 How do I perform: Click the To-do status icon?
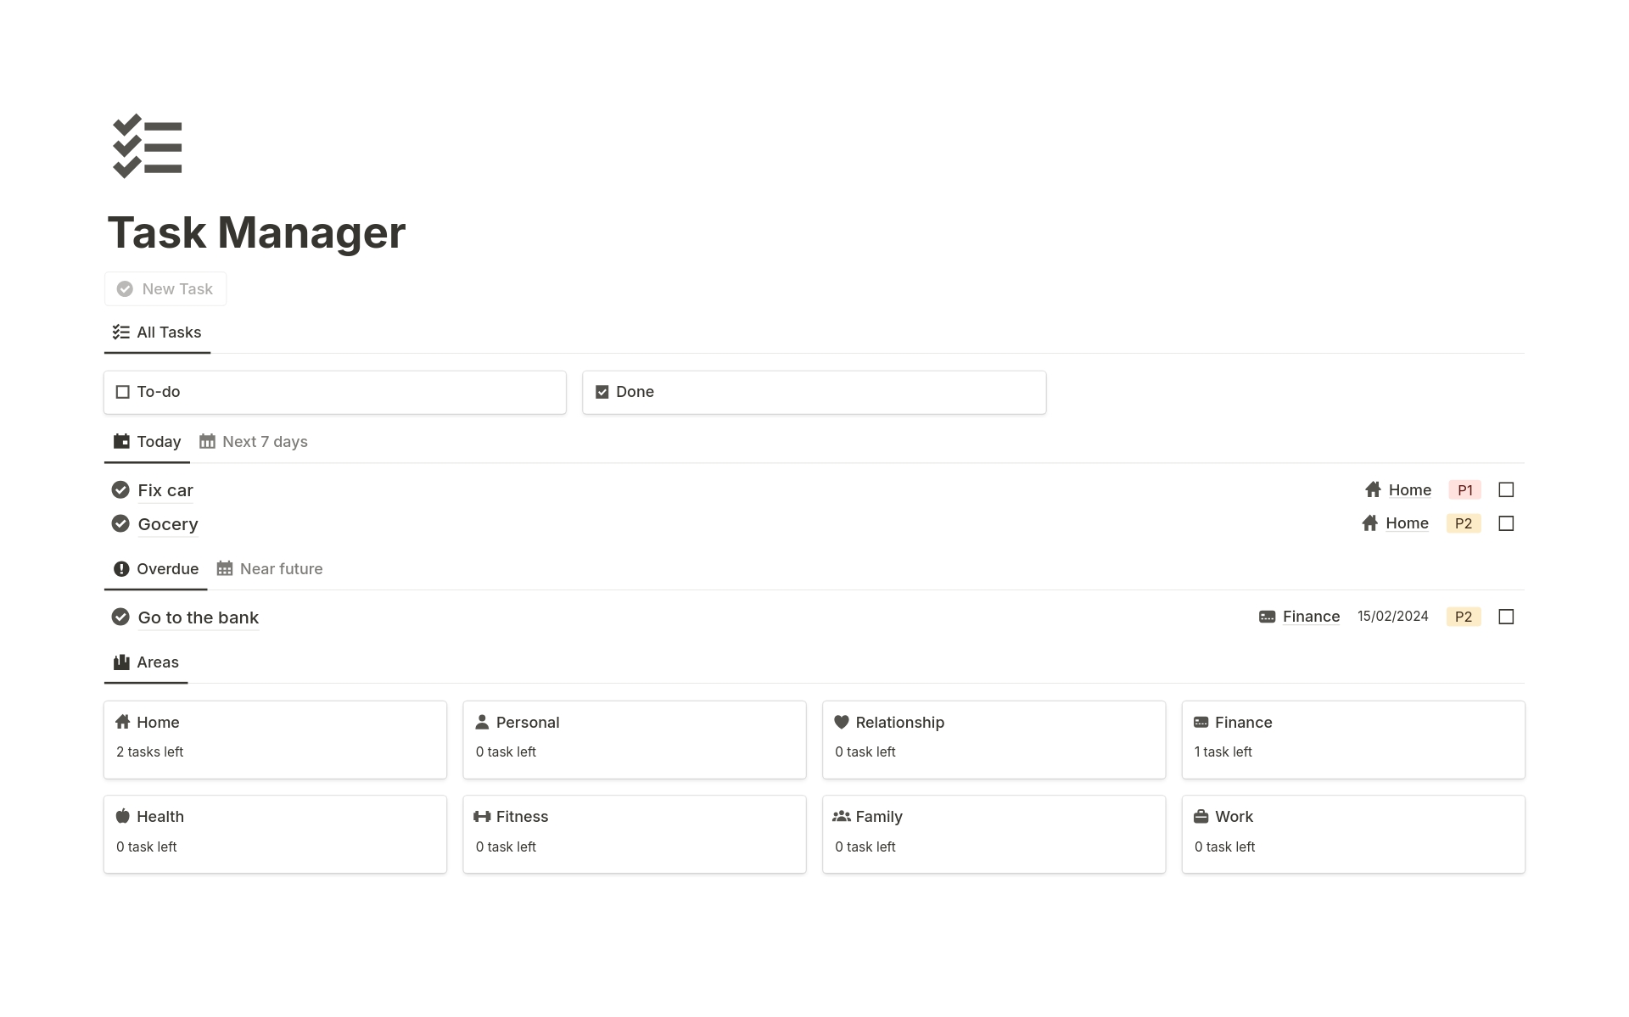pos(122,390)
